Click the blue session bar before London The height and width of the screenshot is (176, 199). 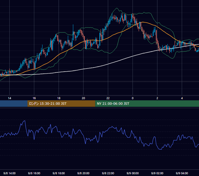point(14,104)
